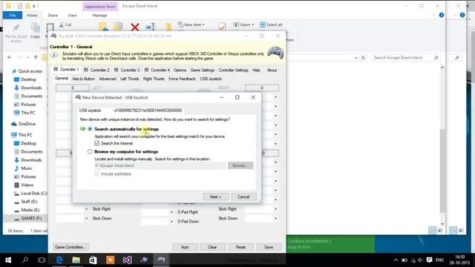
Task: Select the Right Thumb sub-tab
Action: tap(154, 79)
